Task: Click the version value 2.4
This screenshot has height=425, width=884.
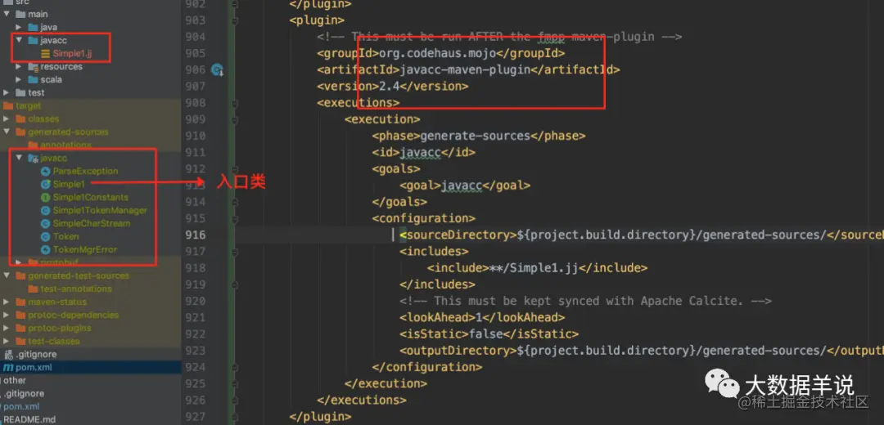Action: click(390, 87)
